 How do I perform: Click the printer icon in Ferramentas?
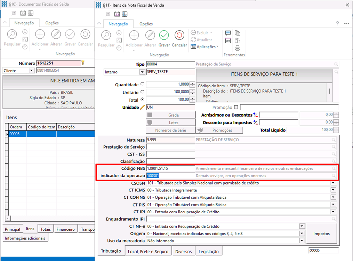tap(238, 48)
